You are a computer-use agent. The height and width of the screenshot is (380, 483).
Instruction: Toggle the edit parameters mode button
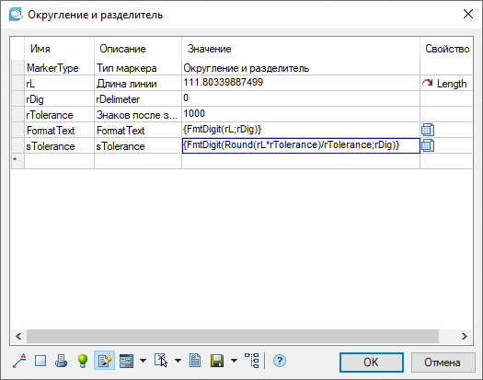105,361
